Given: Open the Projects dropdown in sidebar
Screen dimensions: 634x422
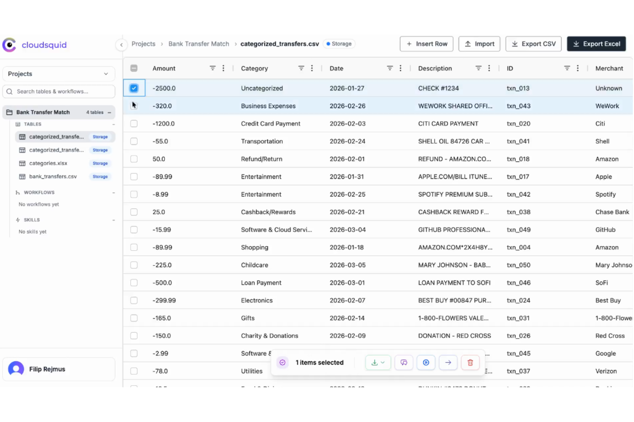Looking at the screenshot, I should click(59, 74).
